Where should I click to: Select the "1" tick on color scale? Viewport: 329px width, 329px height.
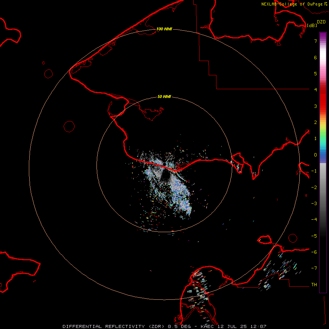(x=315, y=139)
